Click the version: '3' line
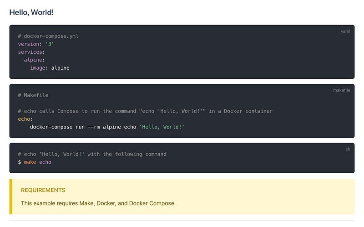The image size is (364, 227). click(x=36, y=44)
